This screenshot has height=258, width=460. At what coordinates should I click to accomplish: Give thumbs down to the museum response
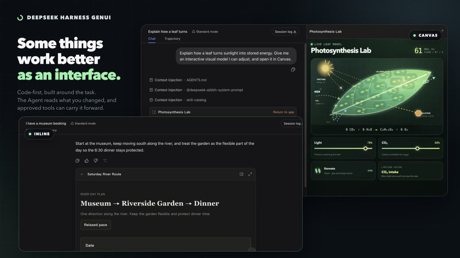point(96,161)
